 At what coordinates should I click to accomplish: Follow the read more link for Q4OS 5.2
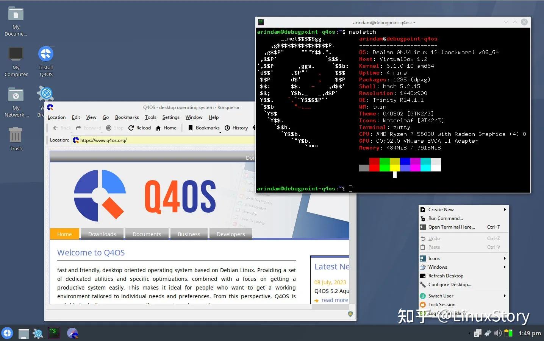click(335, 300)
